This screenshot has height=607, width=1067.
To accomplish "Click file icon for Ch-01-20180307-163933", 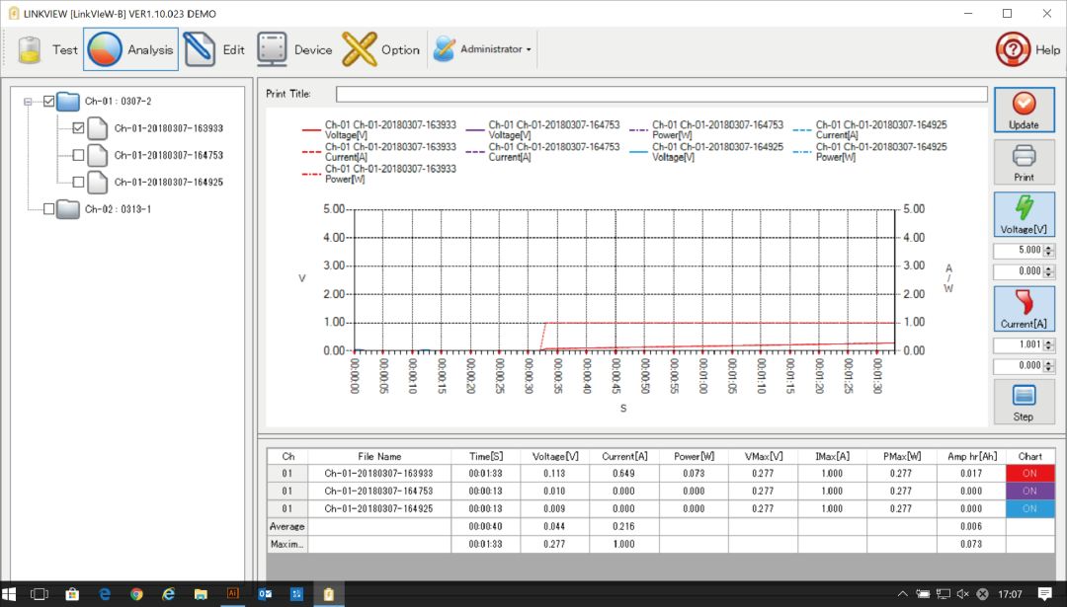I will pos(97,127).
